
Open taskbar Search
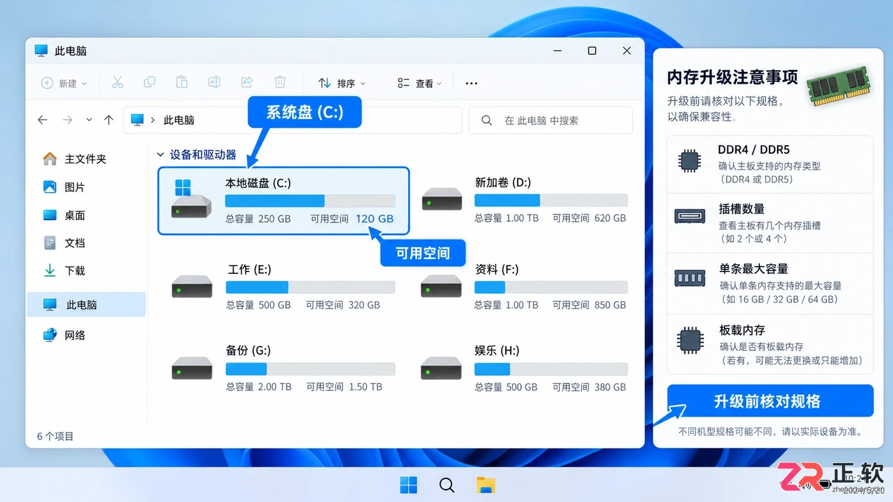(446, 485)
